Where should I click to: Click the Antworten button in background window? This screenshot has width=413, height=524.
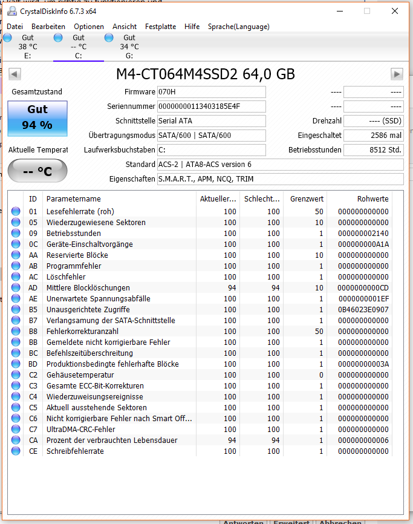(x=244, y=522)
